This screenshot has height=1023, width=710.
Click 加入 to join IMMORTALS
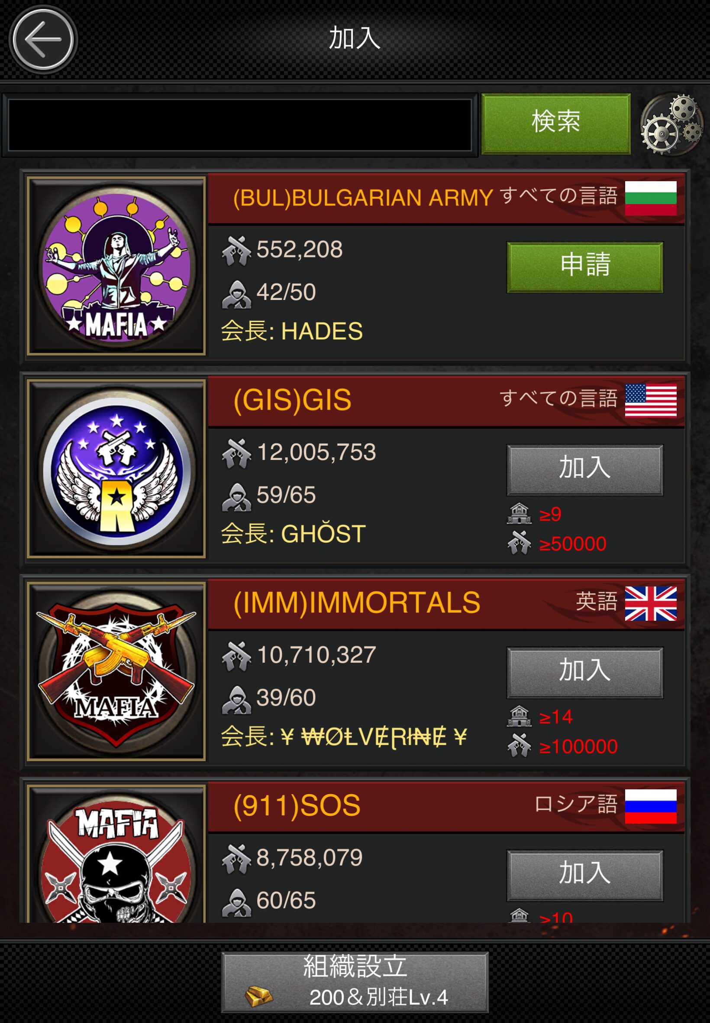585,672
